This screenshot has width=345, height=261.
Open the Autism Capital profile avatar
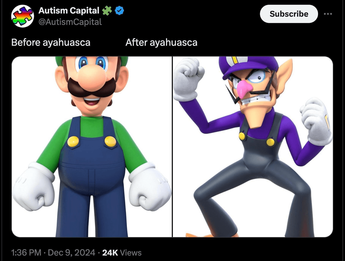tap(23, 16)
